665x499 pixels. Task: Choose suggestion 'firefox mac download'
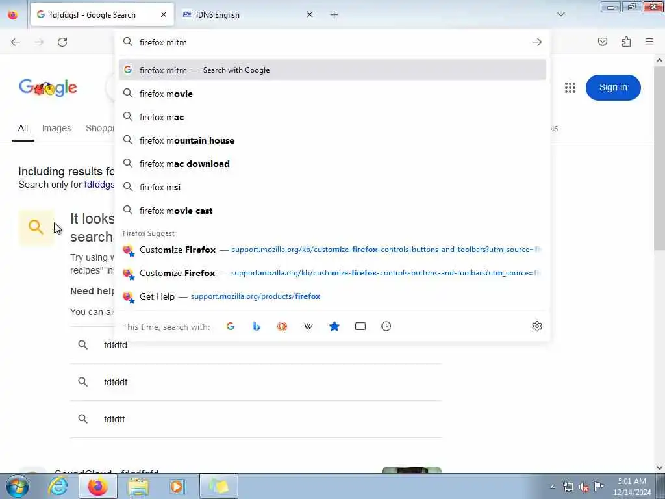coord(332,164)
